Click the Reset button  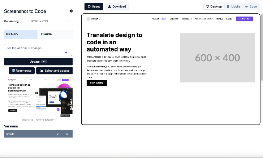(x=94, y=6)
